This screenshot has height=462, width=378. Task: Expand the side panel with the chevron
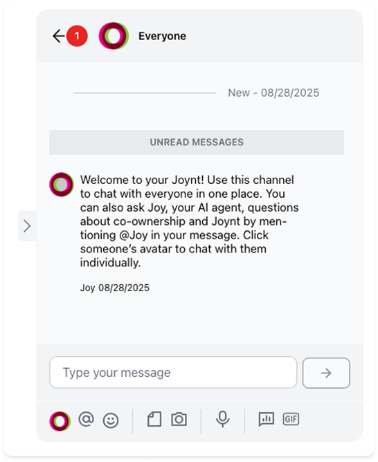click(x=27, y=226)
